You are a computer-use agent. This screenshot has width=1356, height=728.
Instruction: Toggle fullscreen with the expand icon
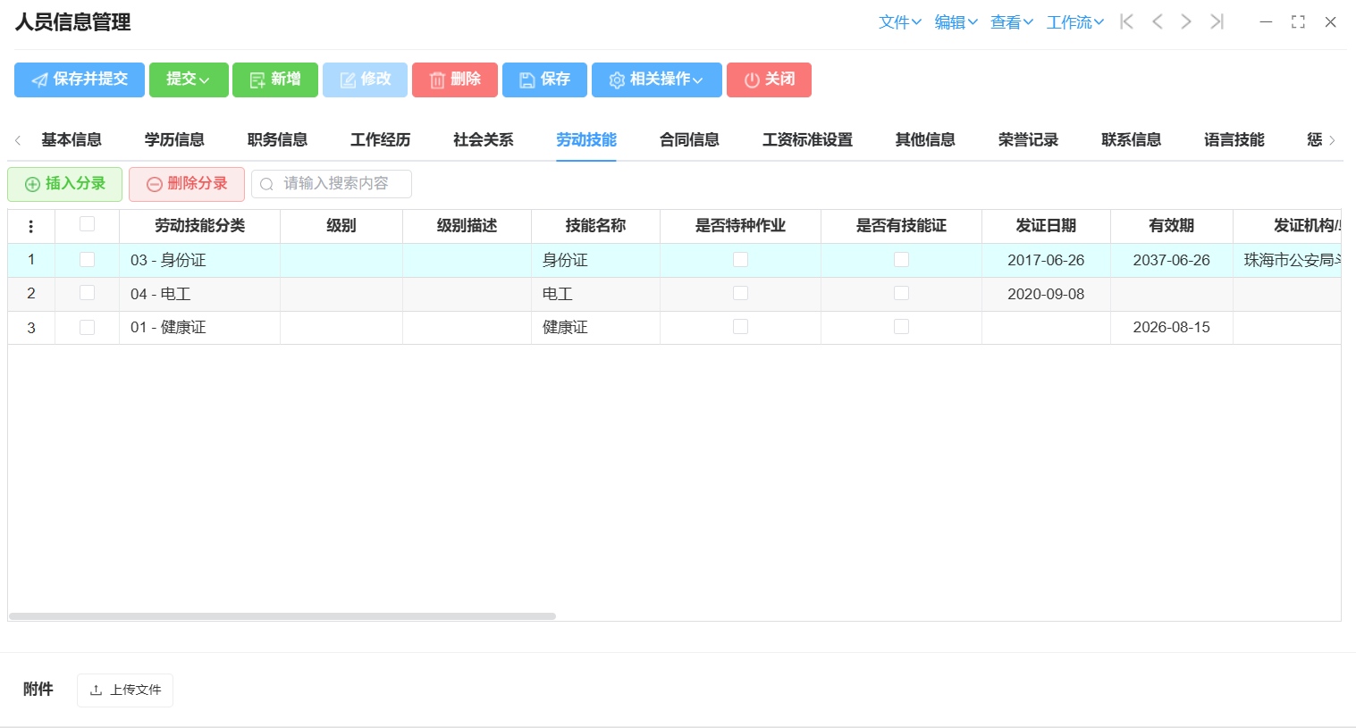point(1298,22)
